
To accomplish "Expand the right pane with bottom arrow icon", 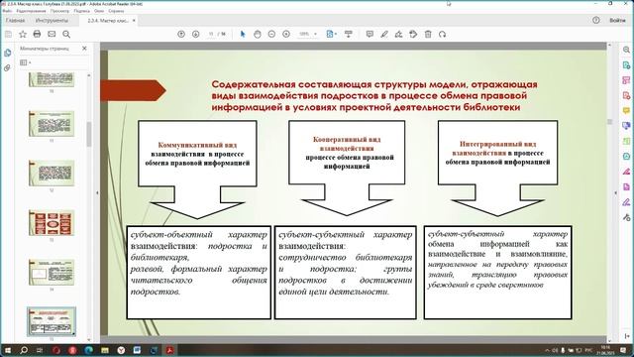I will coord(626,336).
